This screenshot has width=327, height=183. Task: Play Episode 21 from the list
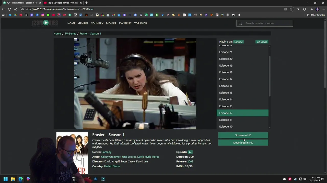coord(242,52)
